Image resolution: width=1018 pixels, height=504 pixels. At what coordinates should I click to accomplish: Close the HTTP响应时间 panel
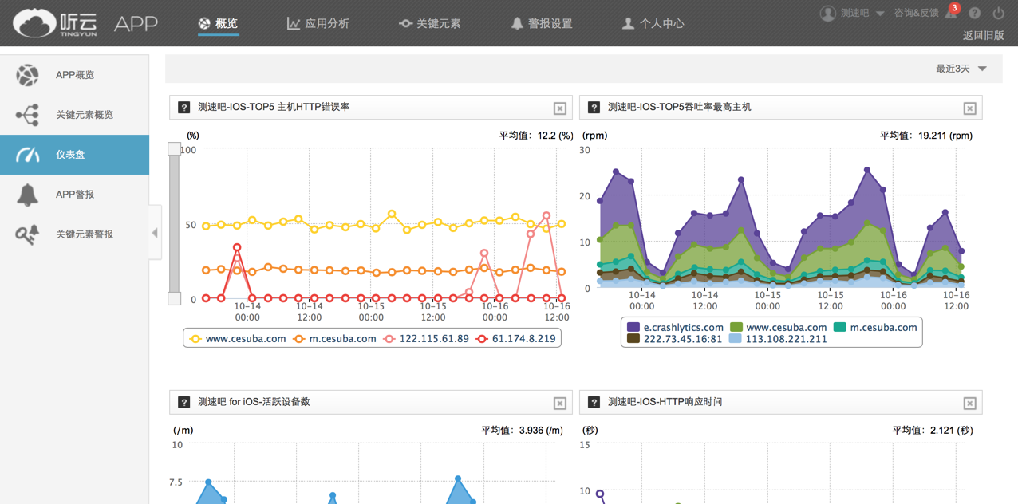[x=969, y=404]
